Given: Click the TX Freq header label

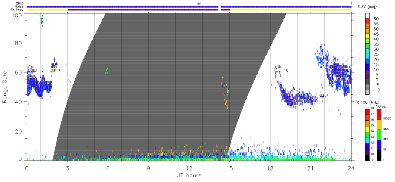Looking at the screenshot, I should 17,10.
